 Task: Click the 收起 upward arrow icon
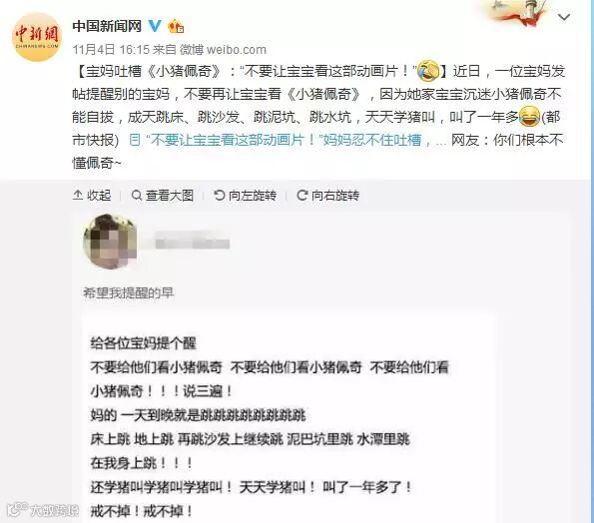[78, 195]
